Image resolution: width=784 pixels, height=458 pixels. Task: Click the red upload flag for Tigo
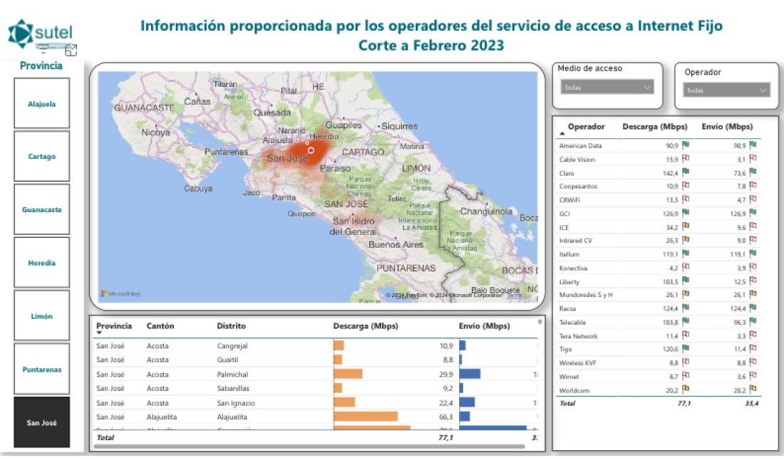(753, 349)
